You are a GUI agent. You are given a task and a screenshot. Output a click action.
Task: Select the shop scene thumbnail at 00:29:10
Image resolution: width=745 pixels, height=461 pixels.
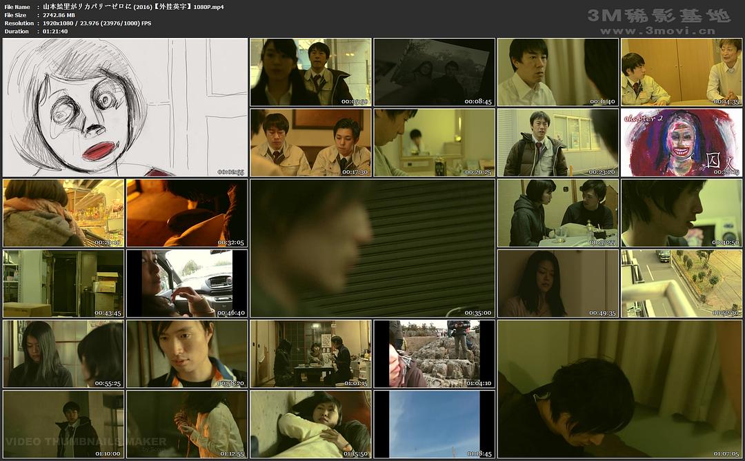(63, 213)
